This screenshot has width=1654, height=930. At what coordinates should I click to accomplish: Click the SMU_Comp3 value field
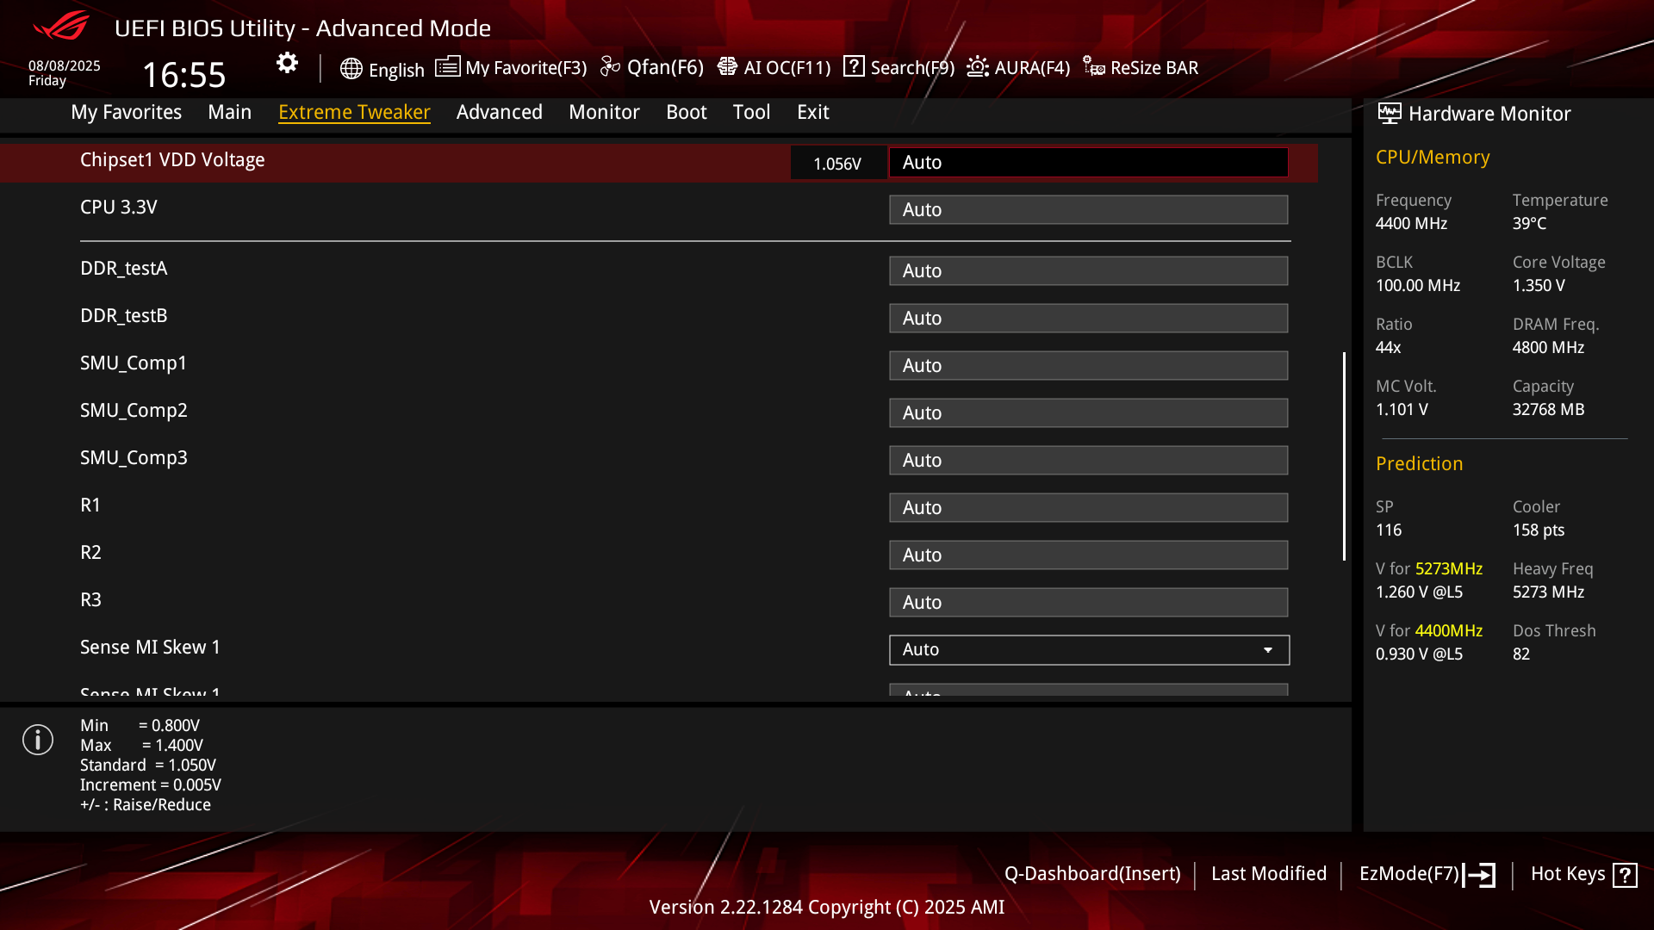coord(1089,460)
